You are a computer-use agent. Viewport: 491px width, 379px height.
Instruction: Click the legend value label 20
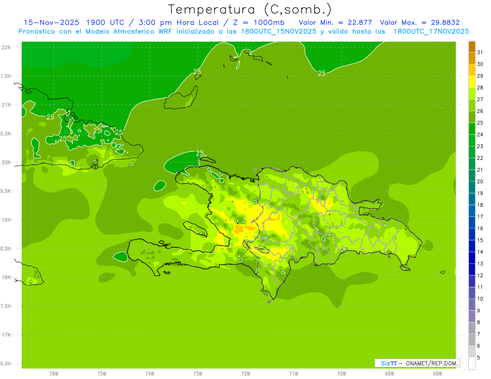(480, 182)
